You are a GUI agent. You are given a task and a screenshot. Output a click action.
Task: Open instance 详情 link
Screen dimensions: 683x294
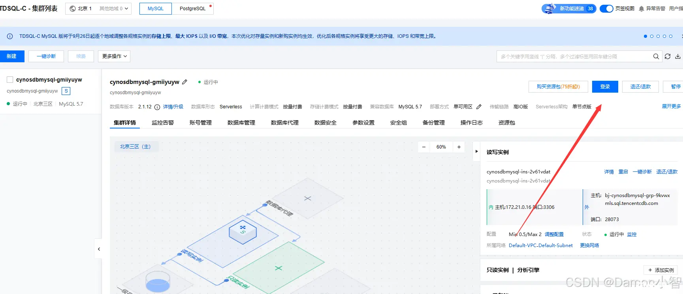coord(609,172)
